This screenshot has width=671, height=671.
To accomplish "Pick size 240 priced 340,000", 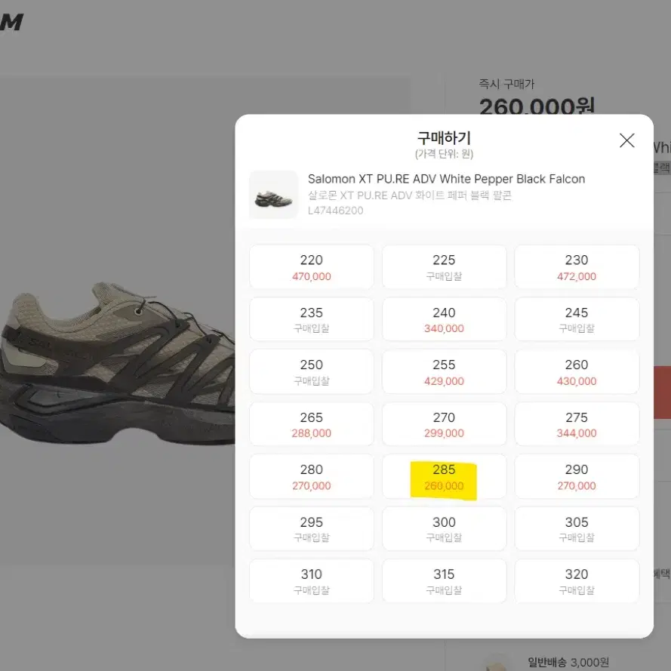I will point(444,320).
